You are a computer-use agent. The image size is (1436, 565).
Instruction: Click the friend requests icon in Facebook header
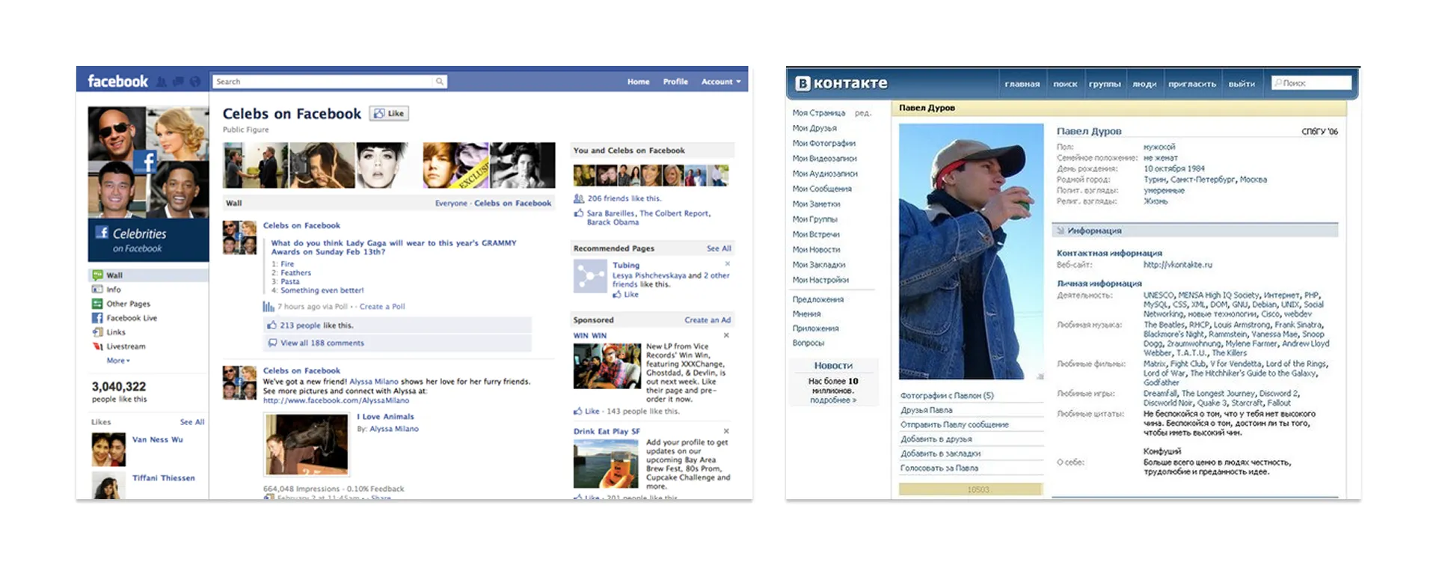tap(162, 82)
